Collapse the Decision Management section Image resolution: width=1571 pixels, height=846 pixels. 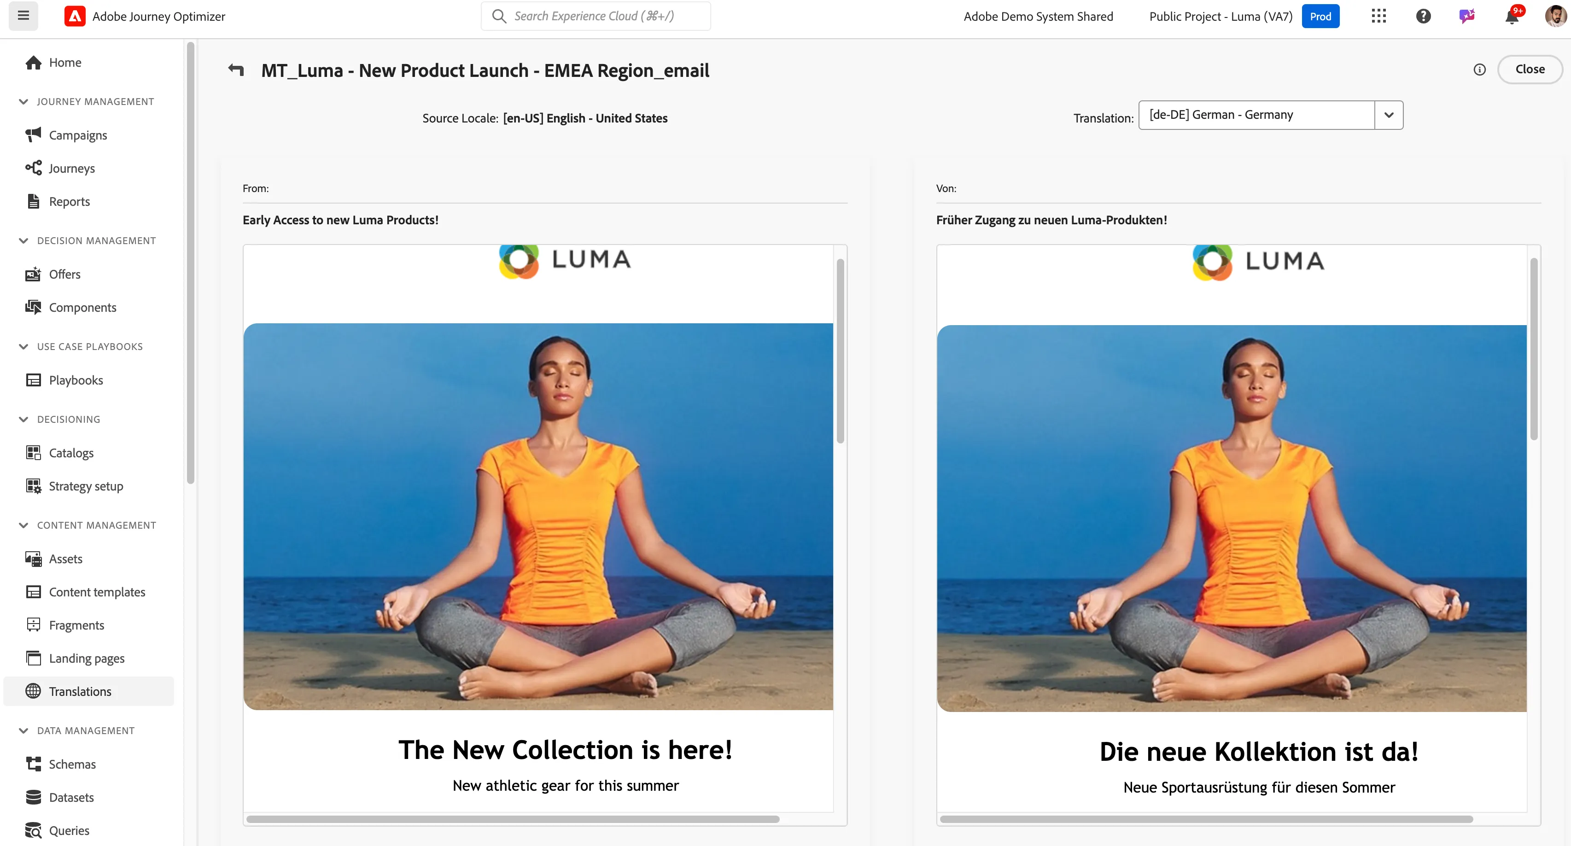24,241
